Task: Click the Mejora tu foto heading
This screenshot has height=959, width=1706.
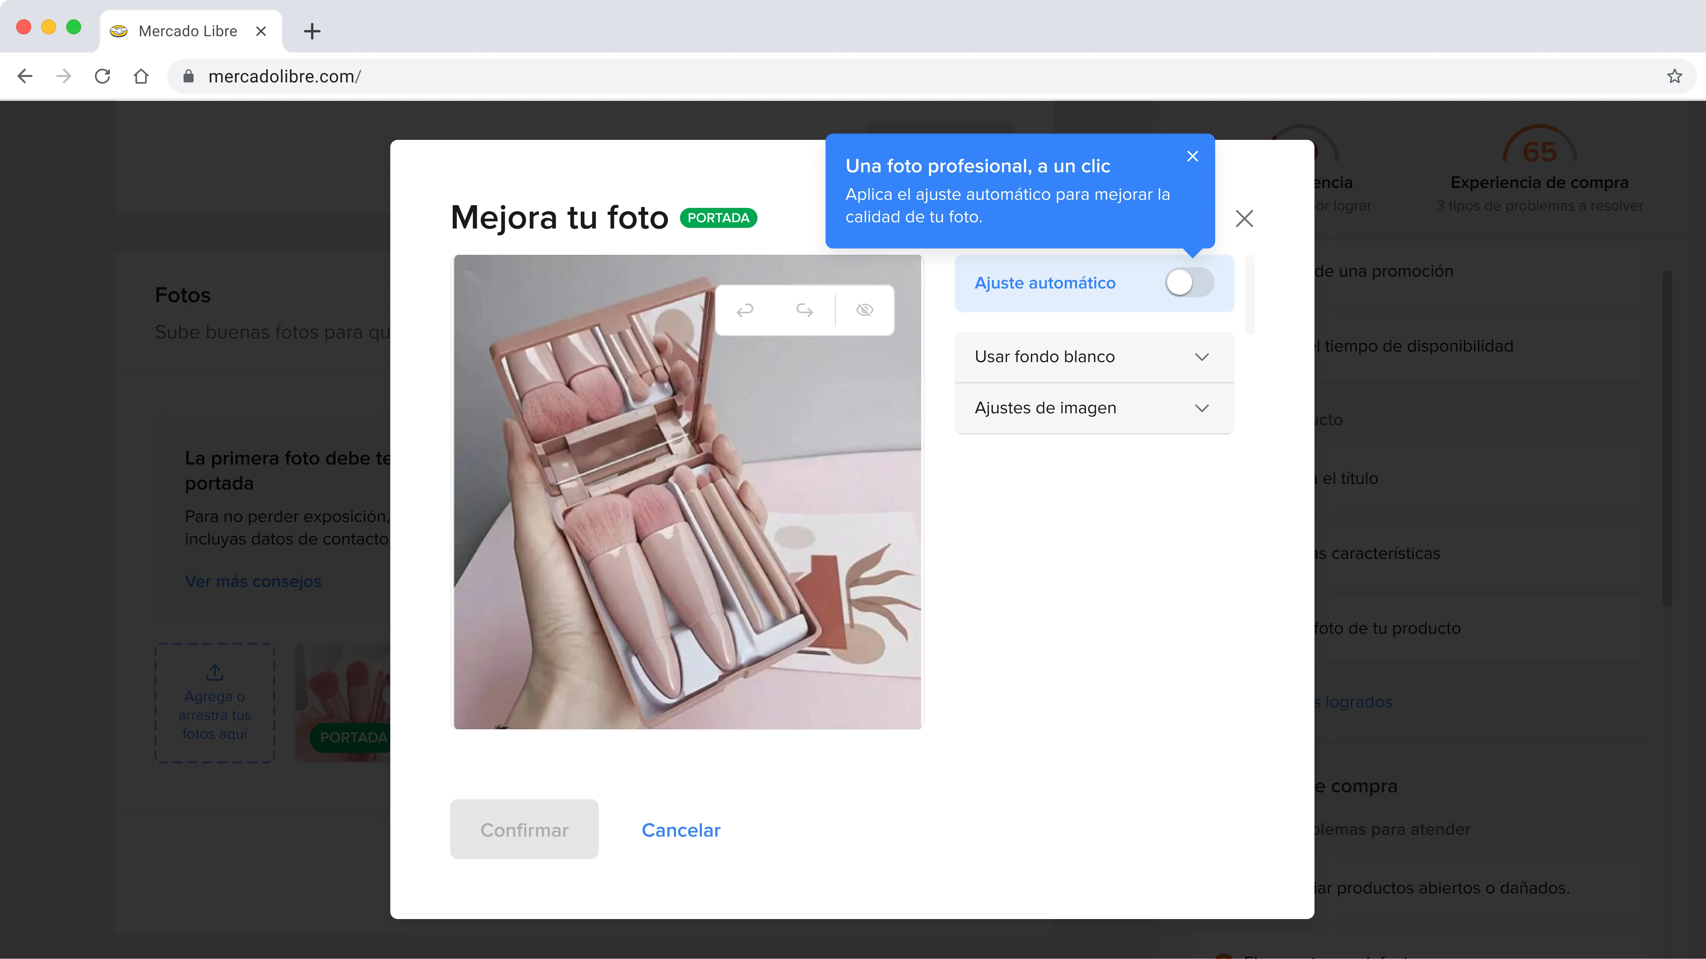Action: coord(560,217)
